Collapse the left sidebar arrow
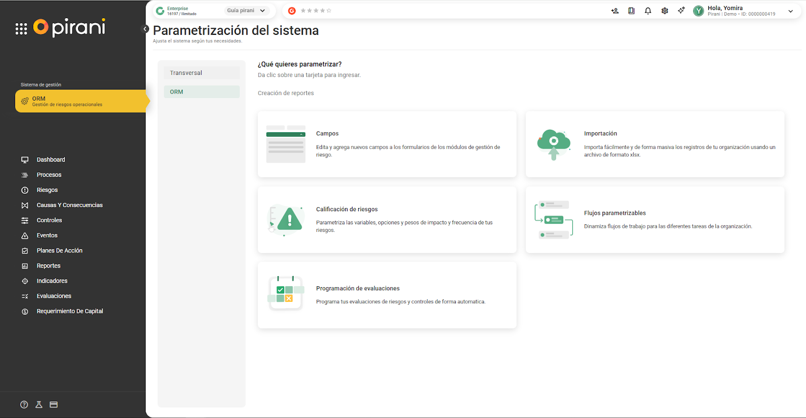 tap(145, 29)
